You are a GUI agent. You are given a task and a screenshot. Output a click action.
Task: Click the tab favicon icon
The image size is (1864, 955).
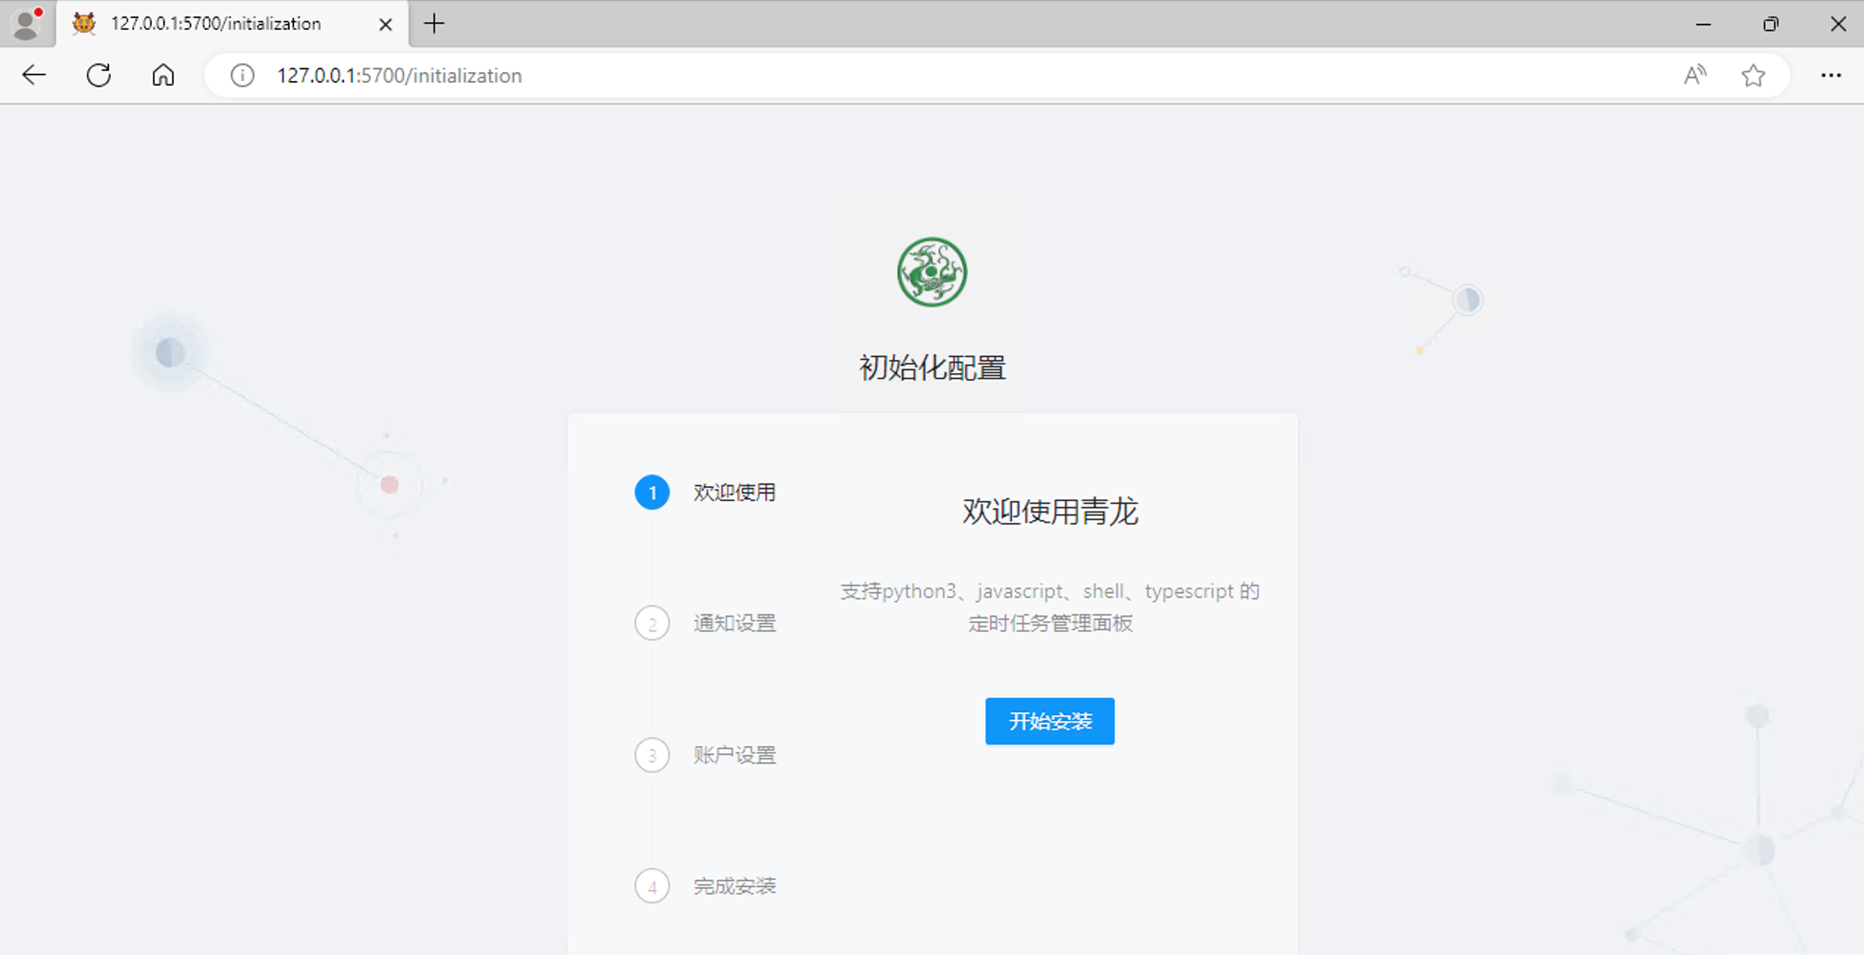coord(84,24)
